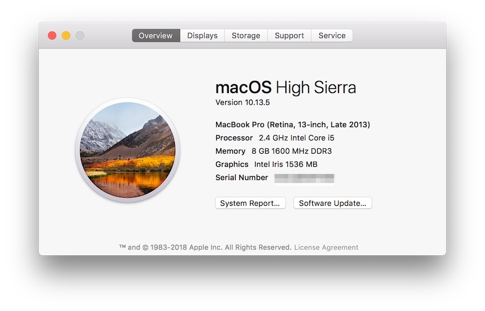Return to the Overview tab
This screenshot has height=311, width=485.
pyautogui.click(x=155, y=35)
